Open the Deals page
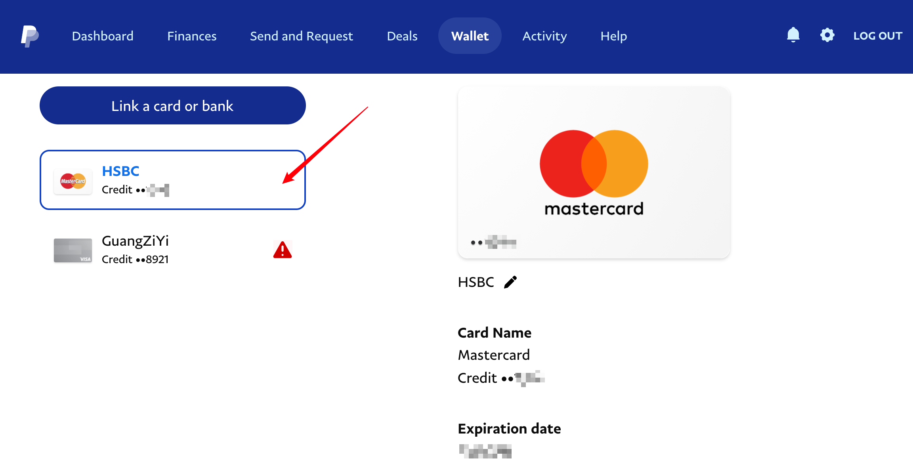Screen dimensions: 913x466 pyautogui.click(x=402, y=36)
